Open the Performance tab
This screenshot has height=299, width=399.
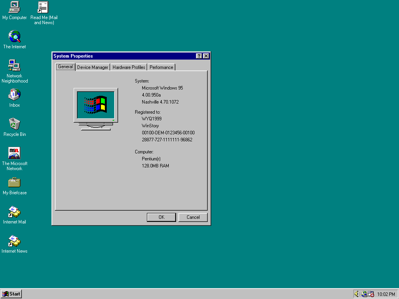161,67
